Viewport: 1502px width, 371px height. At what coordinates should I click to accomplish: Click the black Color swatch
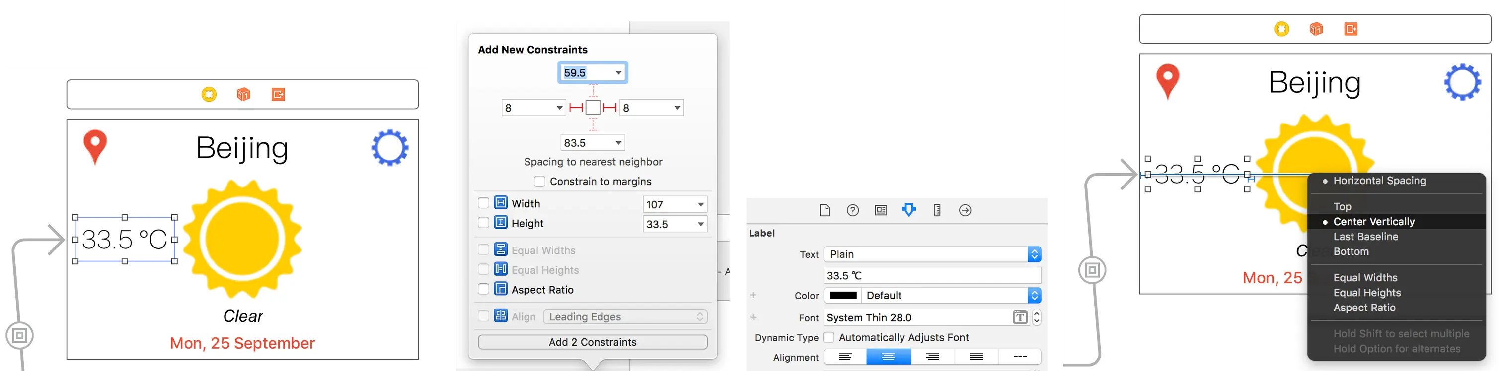coord(843,295)
